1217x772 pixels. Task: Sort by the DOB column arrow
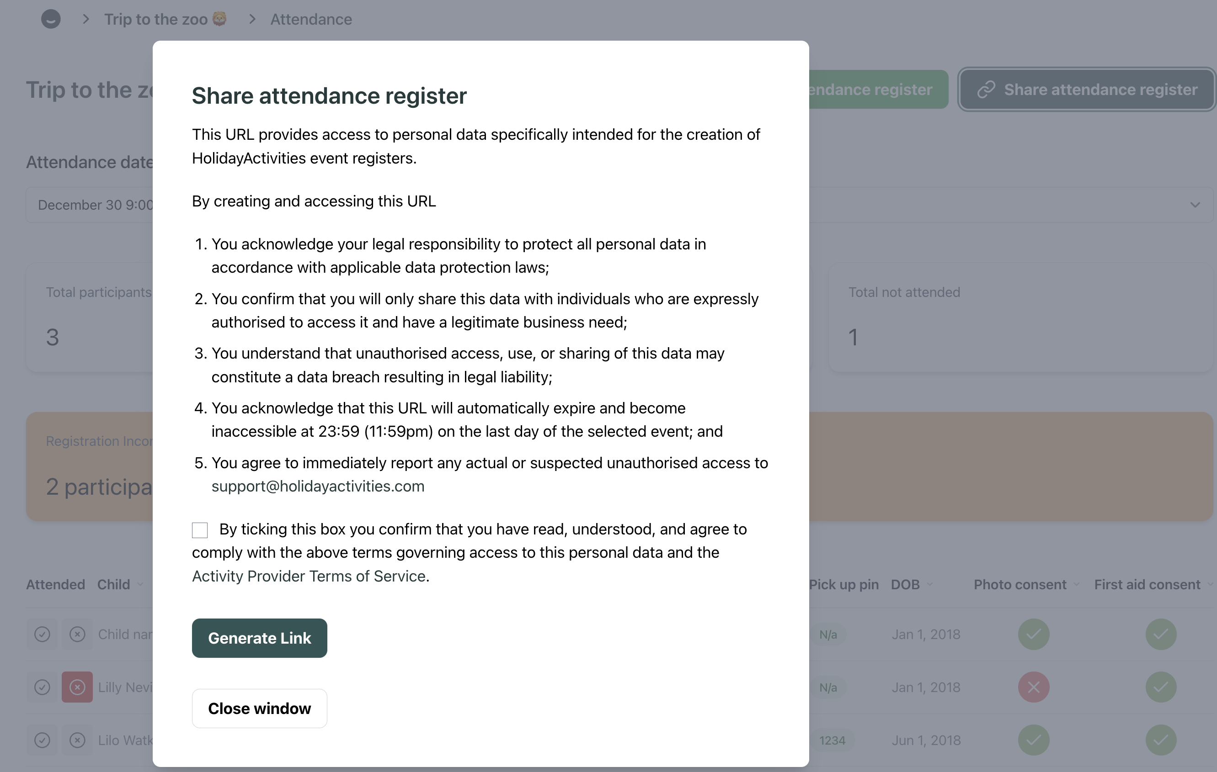pyautogui.click(x=930, y=585)
